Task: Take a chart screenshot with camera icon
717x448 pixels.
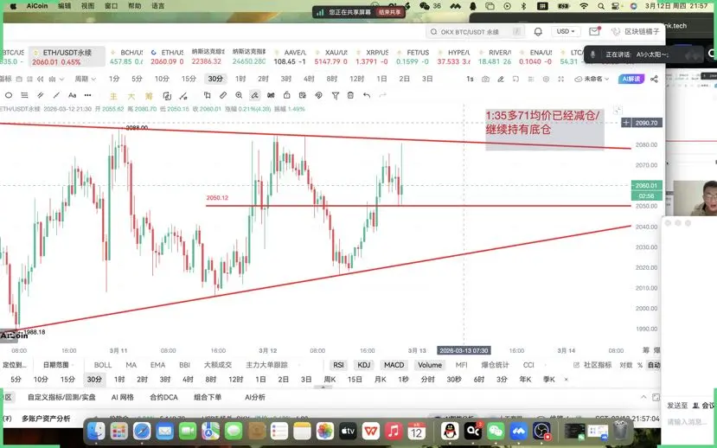Action: 485,79
